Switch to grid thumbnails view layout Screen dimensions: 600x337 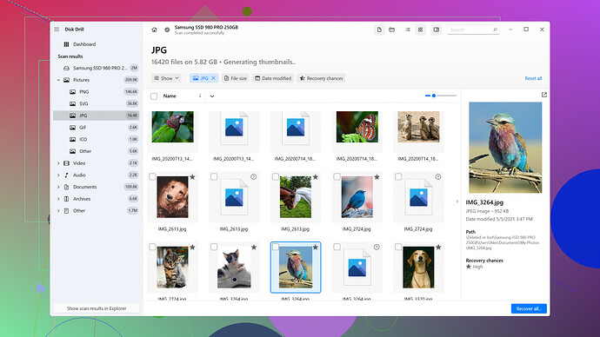[420, 30]
